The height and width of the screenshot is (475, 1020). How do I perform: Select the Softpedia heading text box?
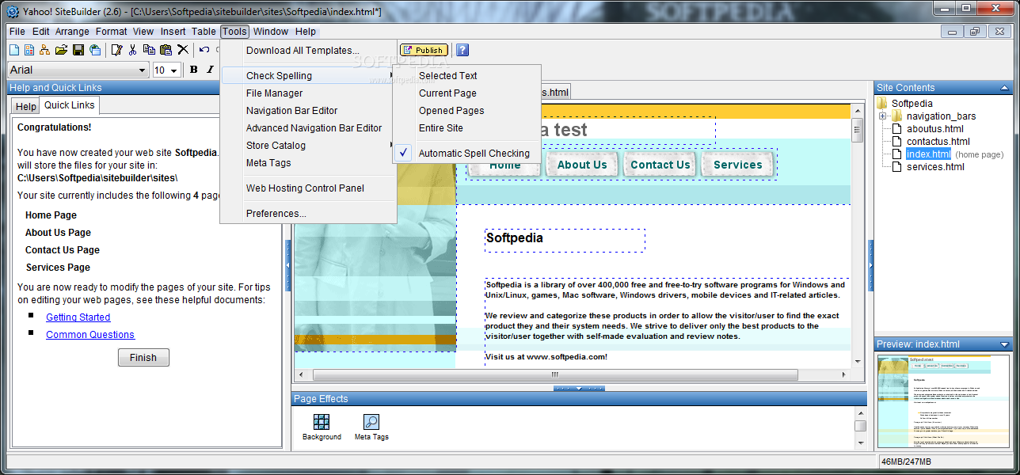coord(565,241)
